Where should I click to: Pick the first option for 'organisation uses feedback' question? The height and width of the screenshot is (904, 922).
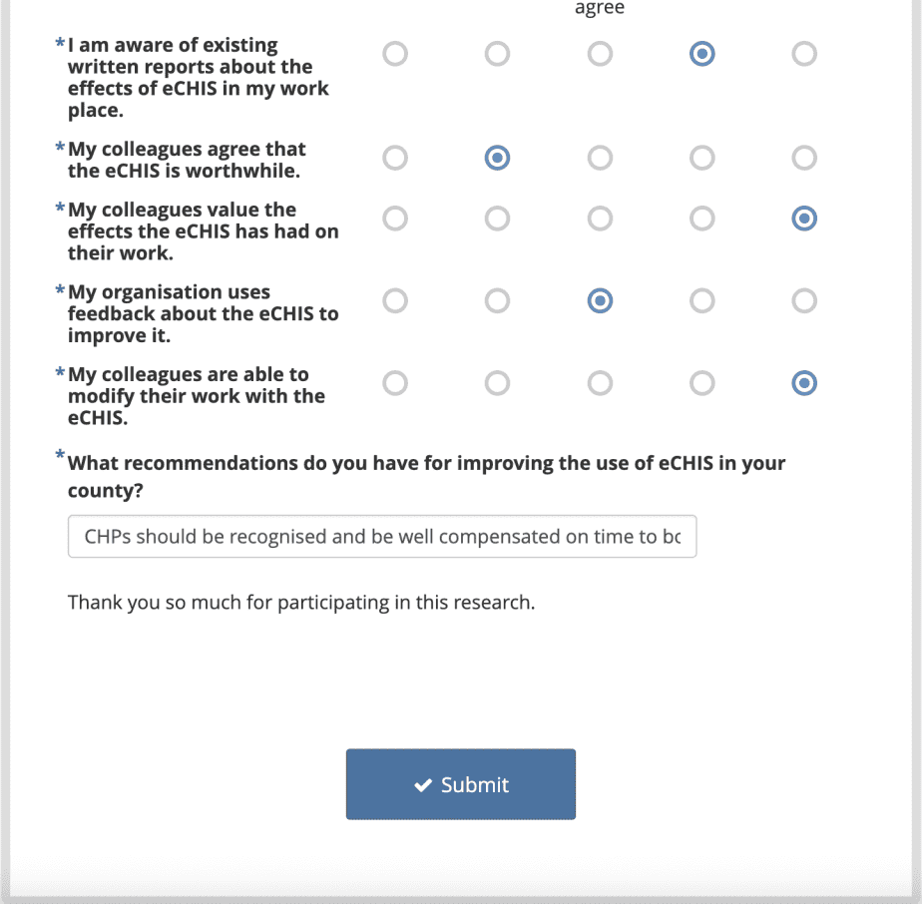[x=395, y=300]
